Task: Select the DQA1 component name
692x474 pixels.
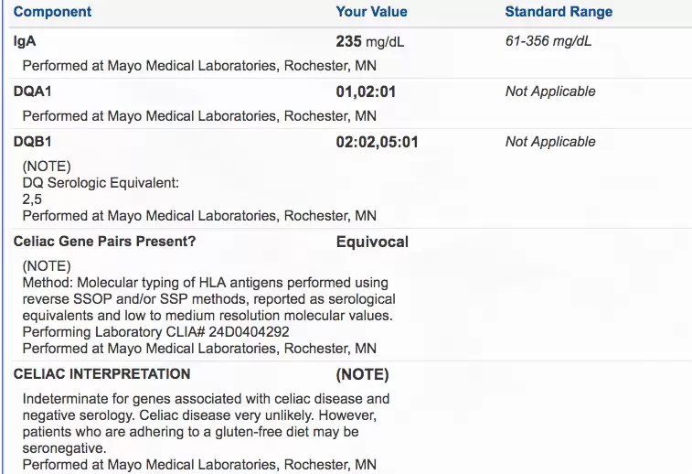Action: [x=32, y=92]
